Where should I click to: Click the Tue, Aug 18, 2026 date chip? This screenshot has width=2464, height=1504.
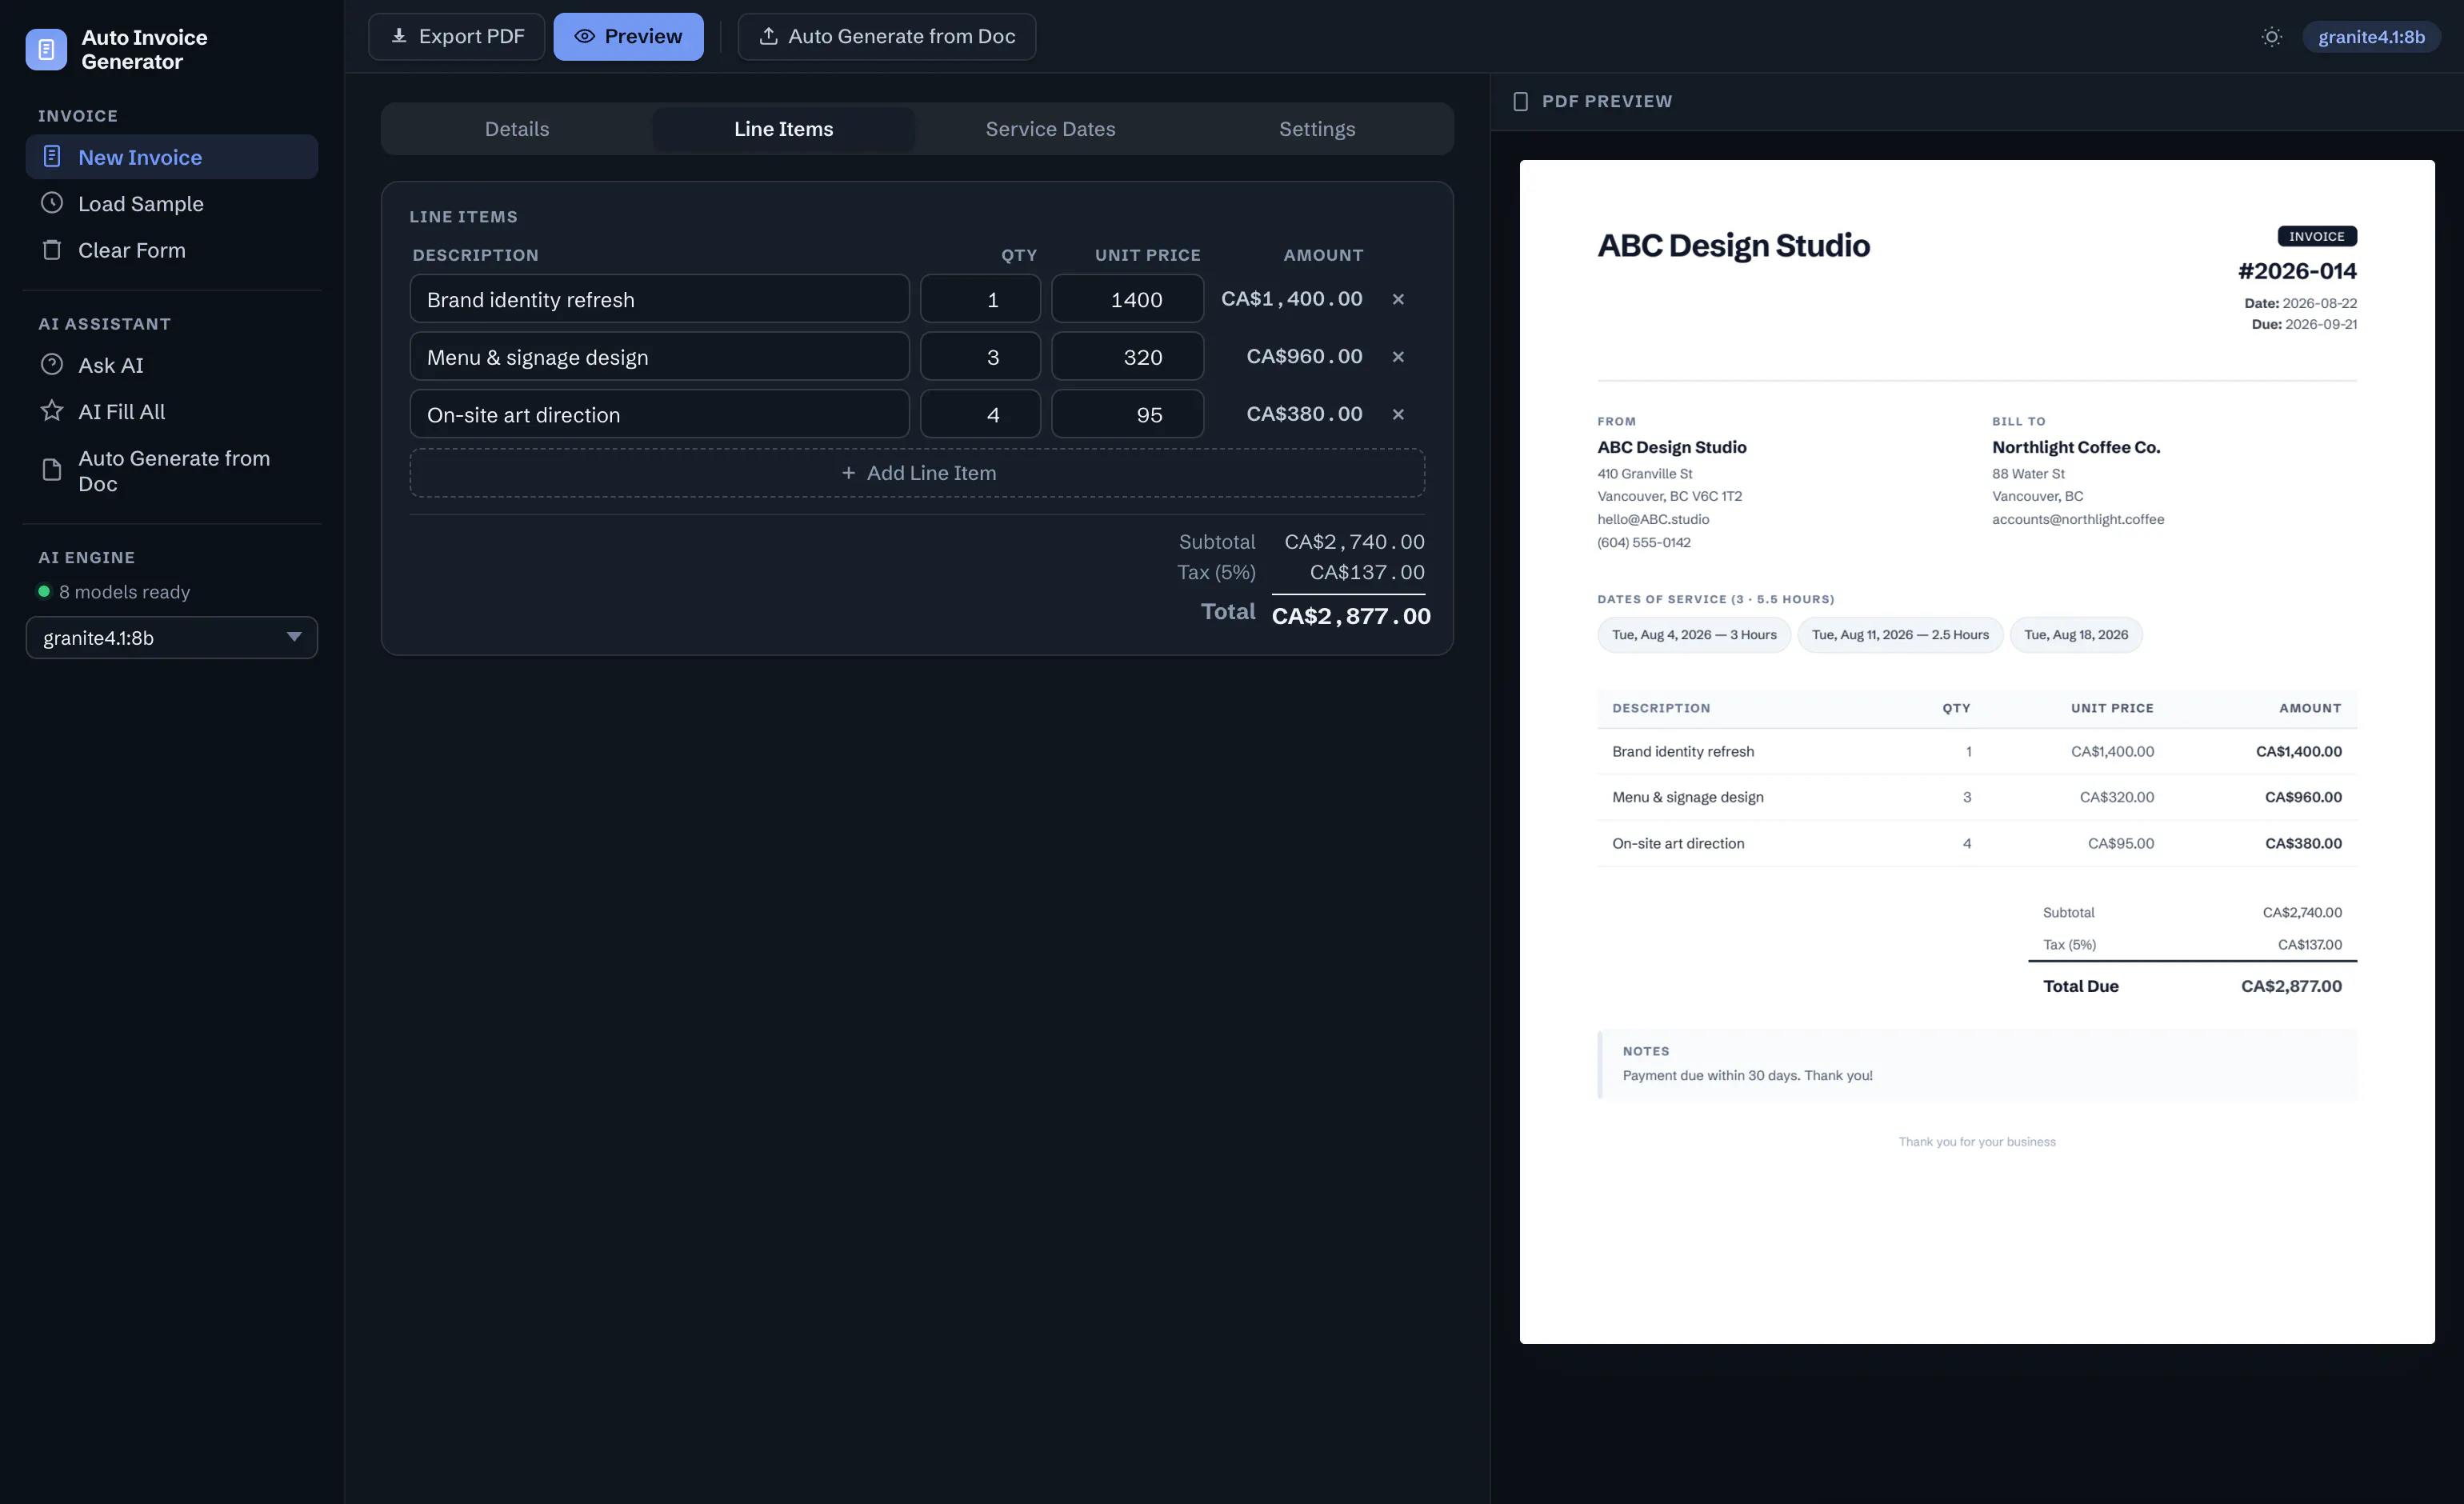[2076, 635]
